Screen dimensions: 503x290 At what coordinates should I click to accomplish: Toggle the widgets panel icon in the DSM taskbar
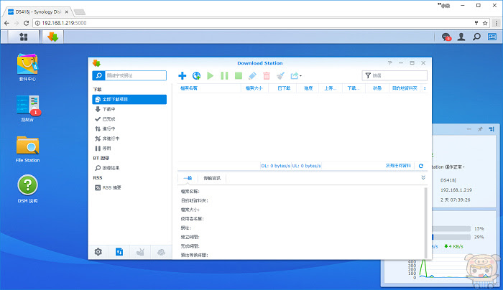click(x=492, y=37)
